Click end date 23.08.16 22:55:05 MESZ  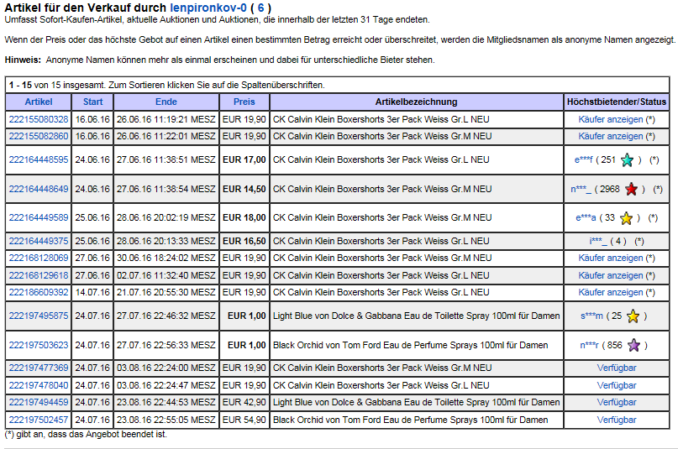point(166,420)
